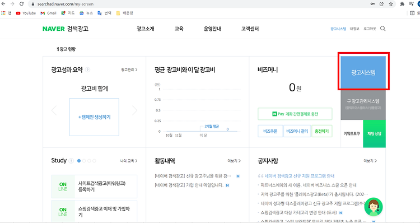
Task: Click 더보기 in the 활동내역 section
Action: pos(234,161)
